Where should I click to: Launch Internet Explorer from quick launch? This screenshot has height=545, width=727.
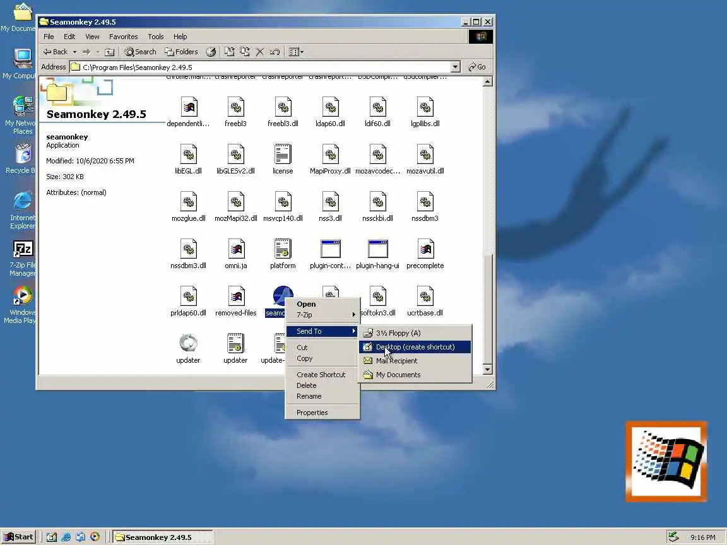[66, 537]
